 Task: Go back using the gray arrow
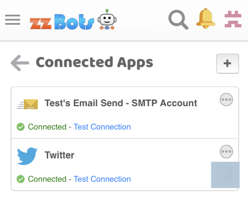pyautogui.click(x=20, y=63)
